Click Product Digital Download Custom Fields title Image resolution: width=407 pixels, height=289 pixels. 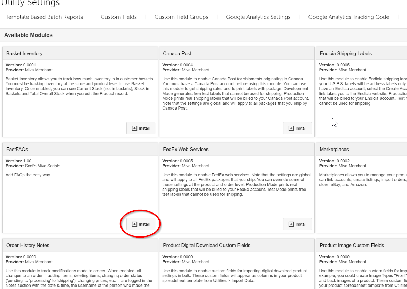[x=206, y=246]
